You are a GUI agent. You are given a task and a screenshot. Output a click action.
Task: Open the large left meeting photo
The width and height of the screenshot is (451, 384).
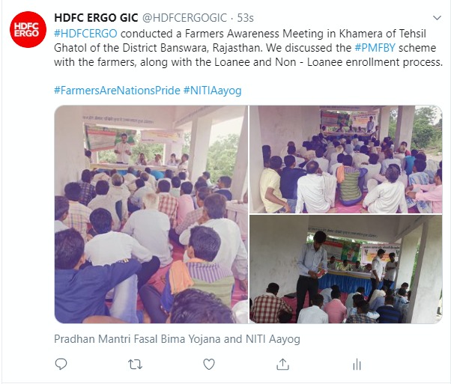coord(151,214)
